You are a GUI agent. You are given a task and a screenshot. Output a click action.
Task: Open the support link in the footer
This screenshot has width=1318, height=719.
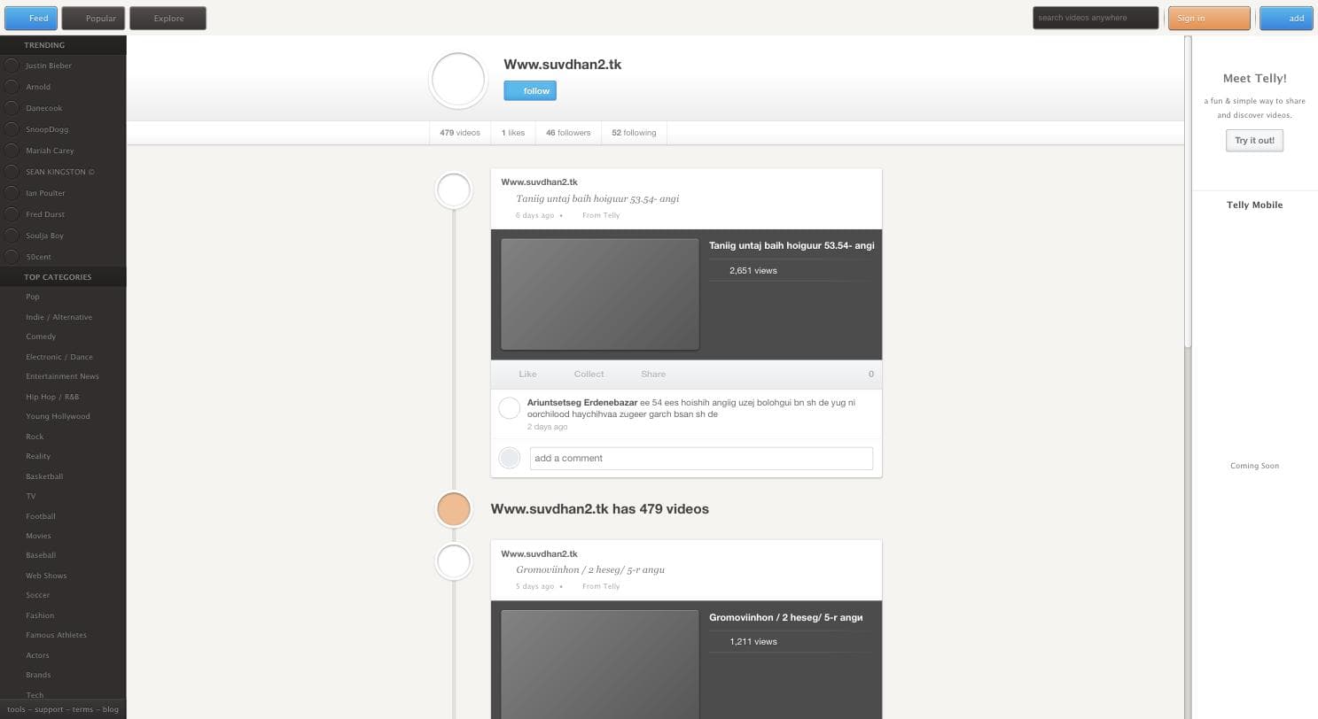[x=49, y=709]
